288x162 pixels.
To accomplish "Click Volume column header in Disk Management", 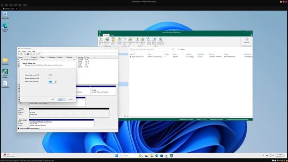I will tap(25, 57).
